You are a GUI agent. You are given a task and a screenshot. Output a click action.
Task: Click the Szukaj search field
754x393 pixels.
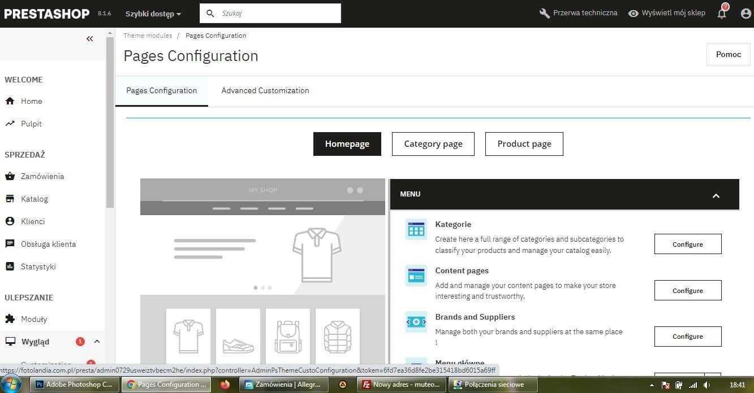(270, 13)
